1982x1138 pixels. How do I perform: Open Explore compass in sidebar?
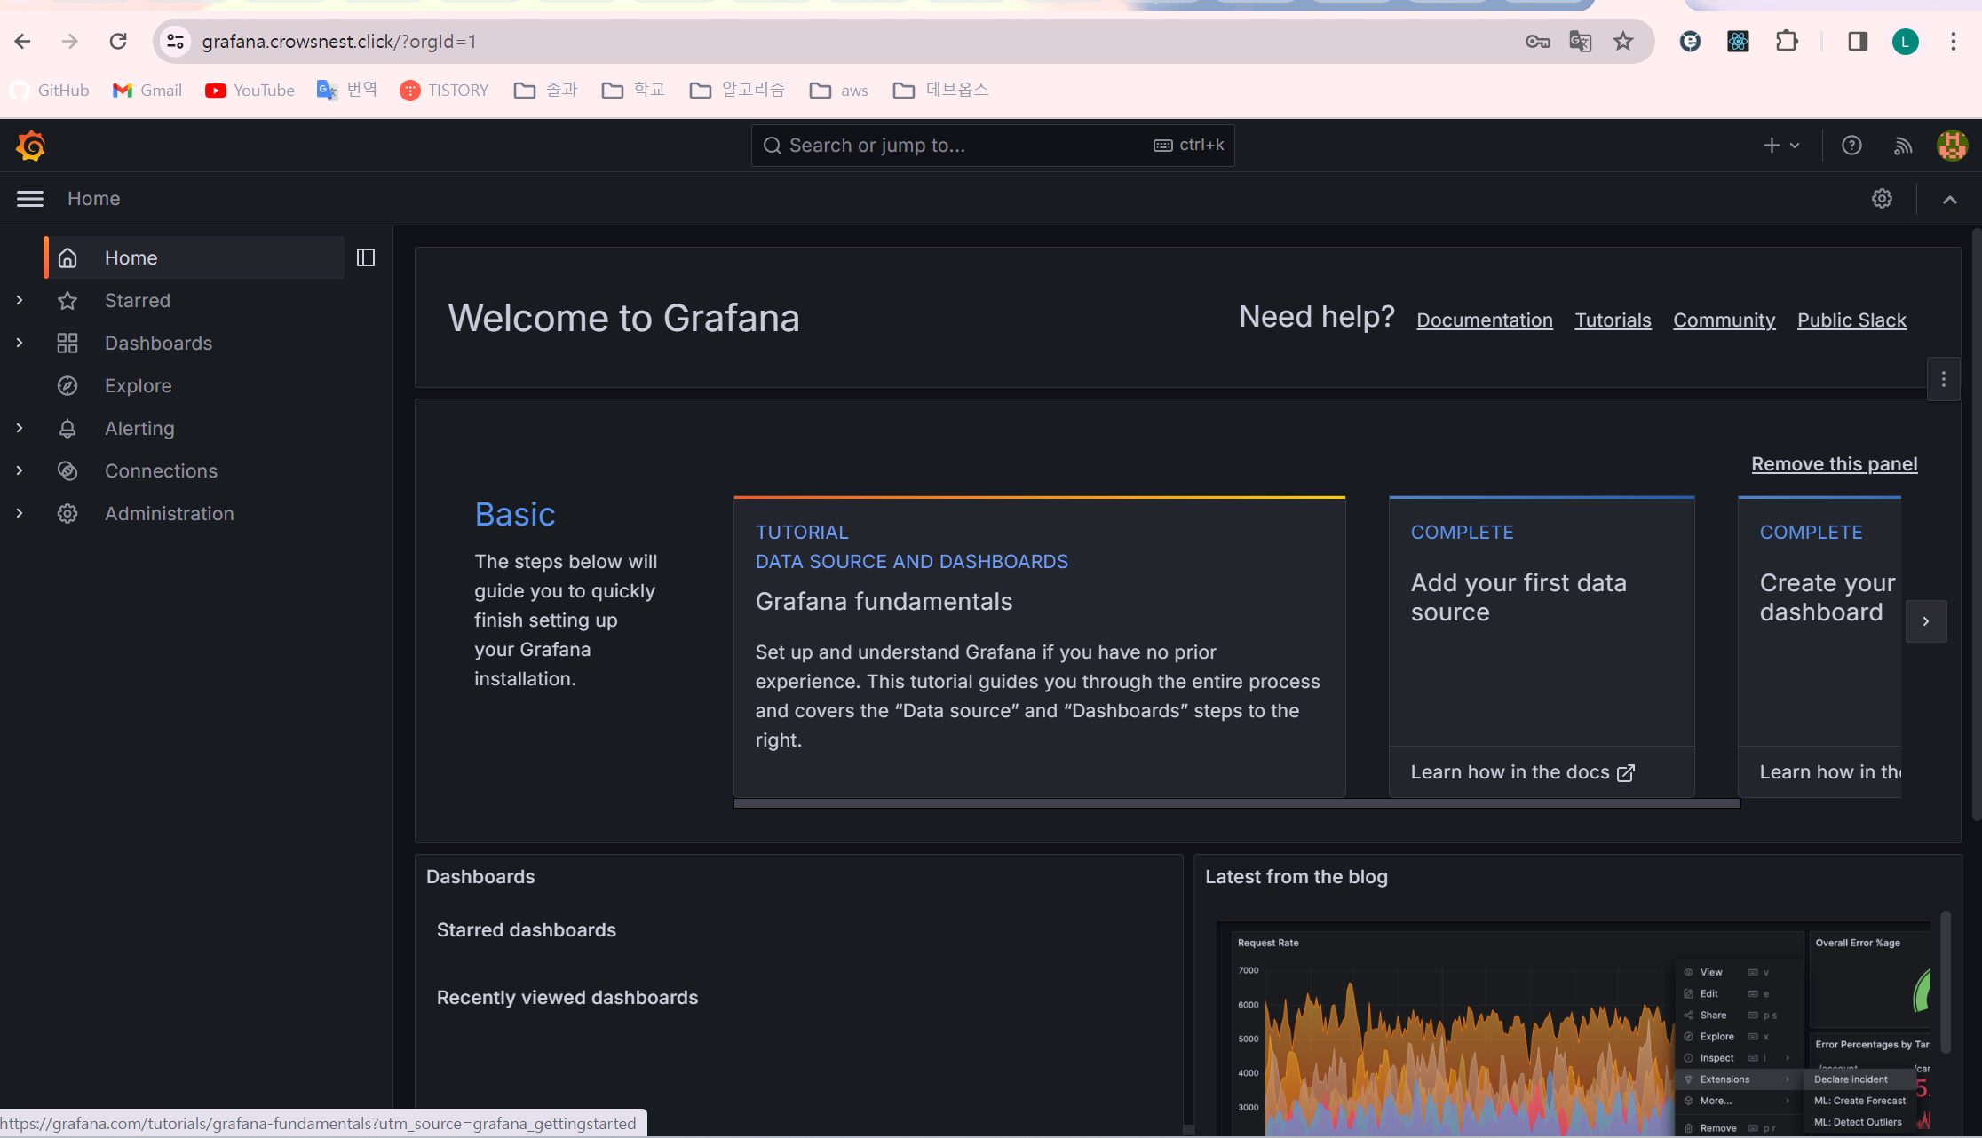(138, 385)
